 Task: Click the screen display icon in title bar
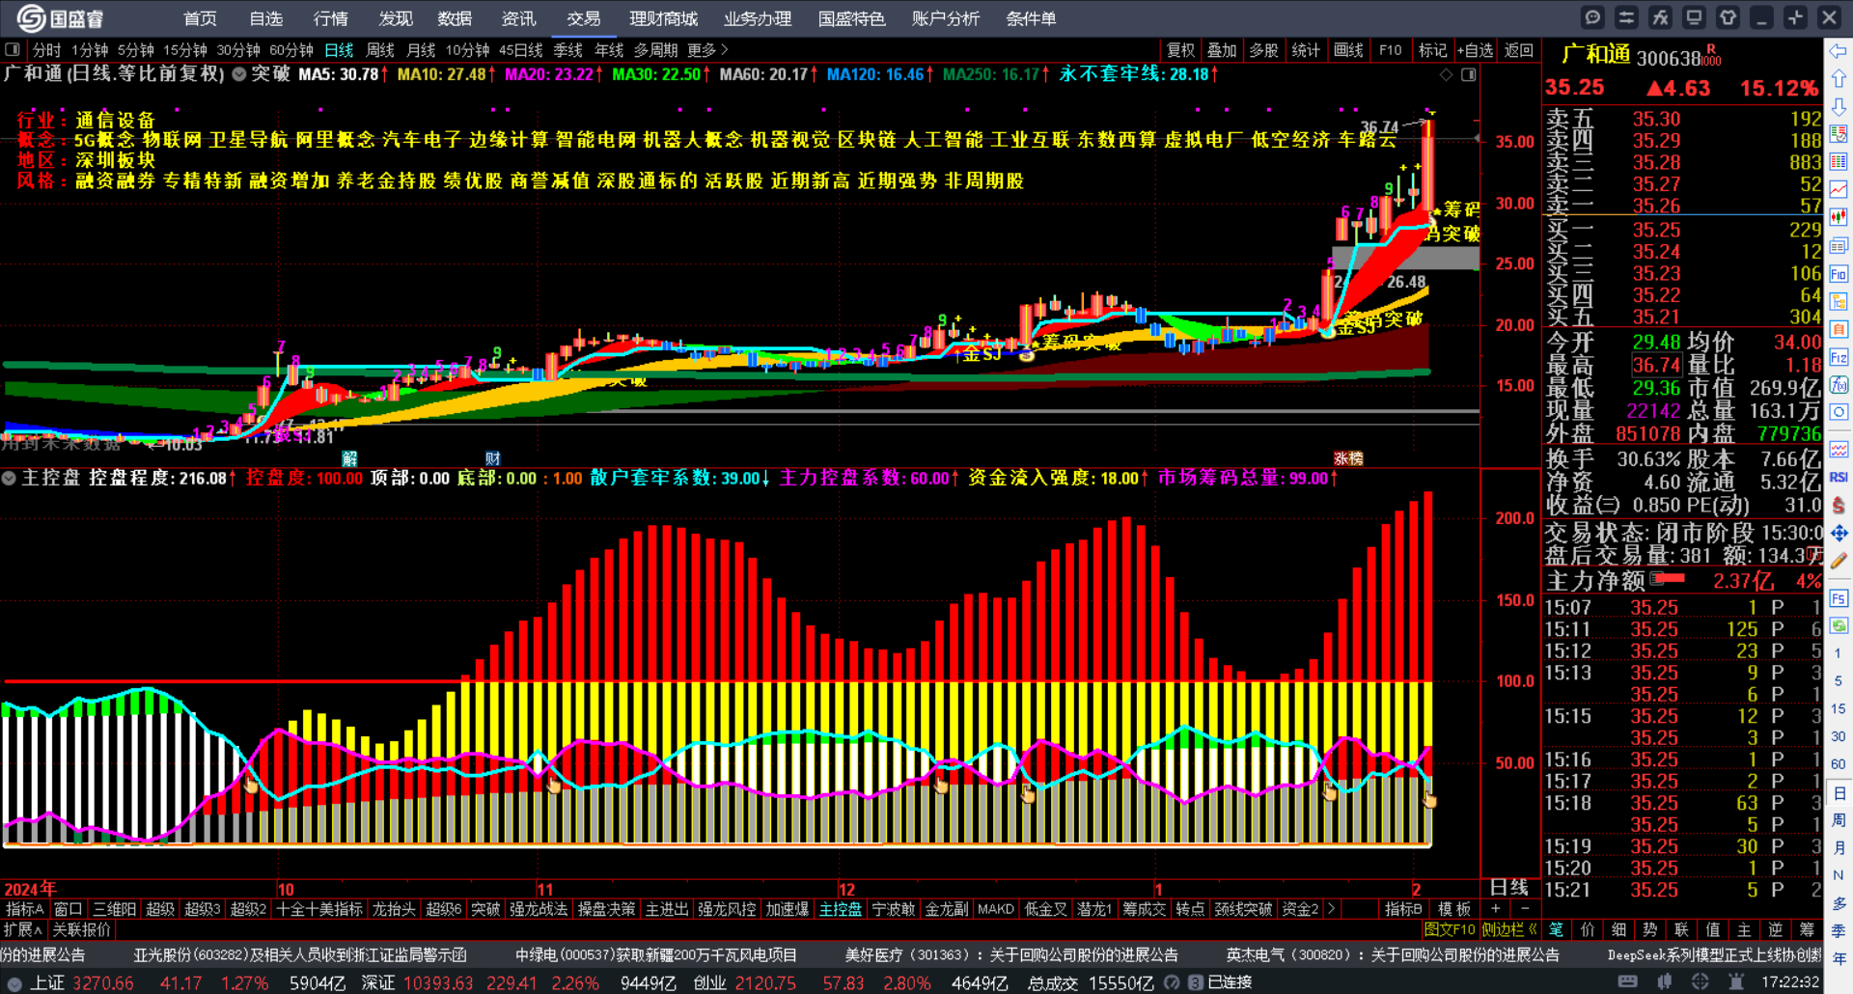[1694, 17]
